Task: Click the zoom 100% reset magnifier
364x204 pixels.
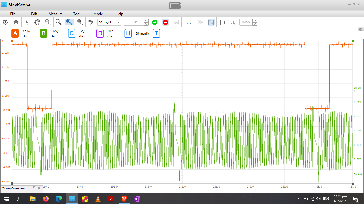Action: [x=80, y=22]
